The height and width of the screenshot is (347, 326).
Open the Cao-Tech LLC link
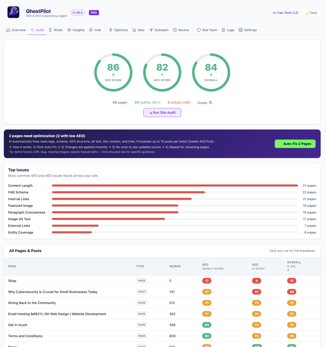coord(288,13)
